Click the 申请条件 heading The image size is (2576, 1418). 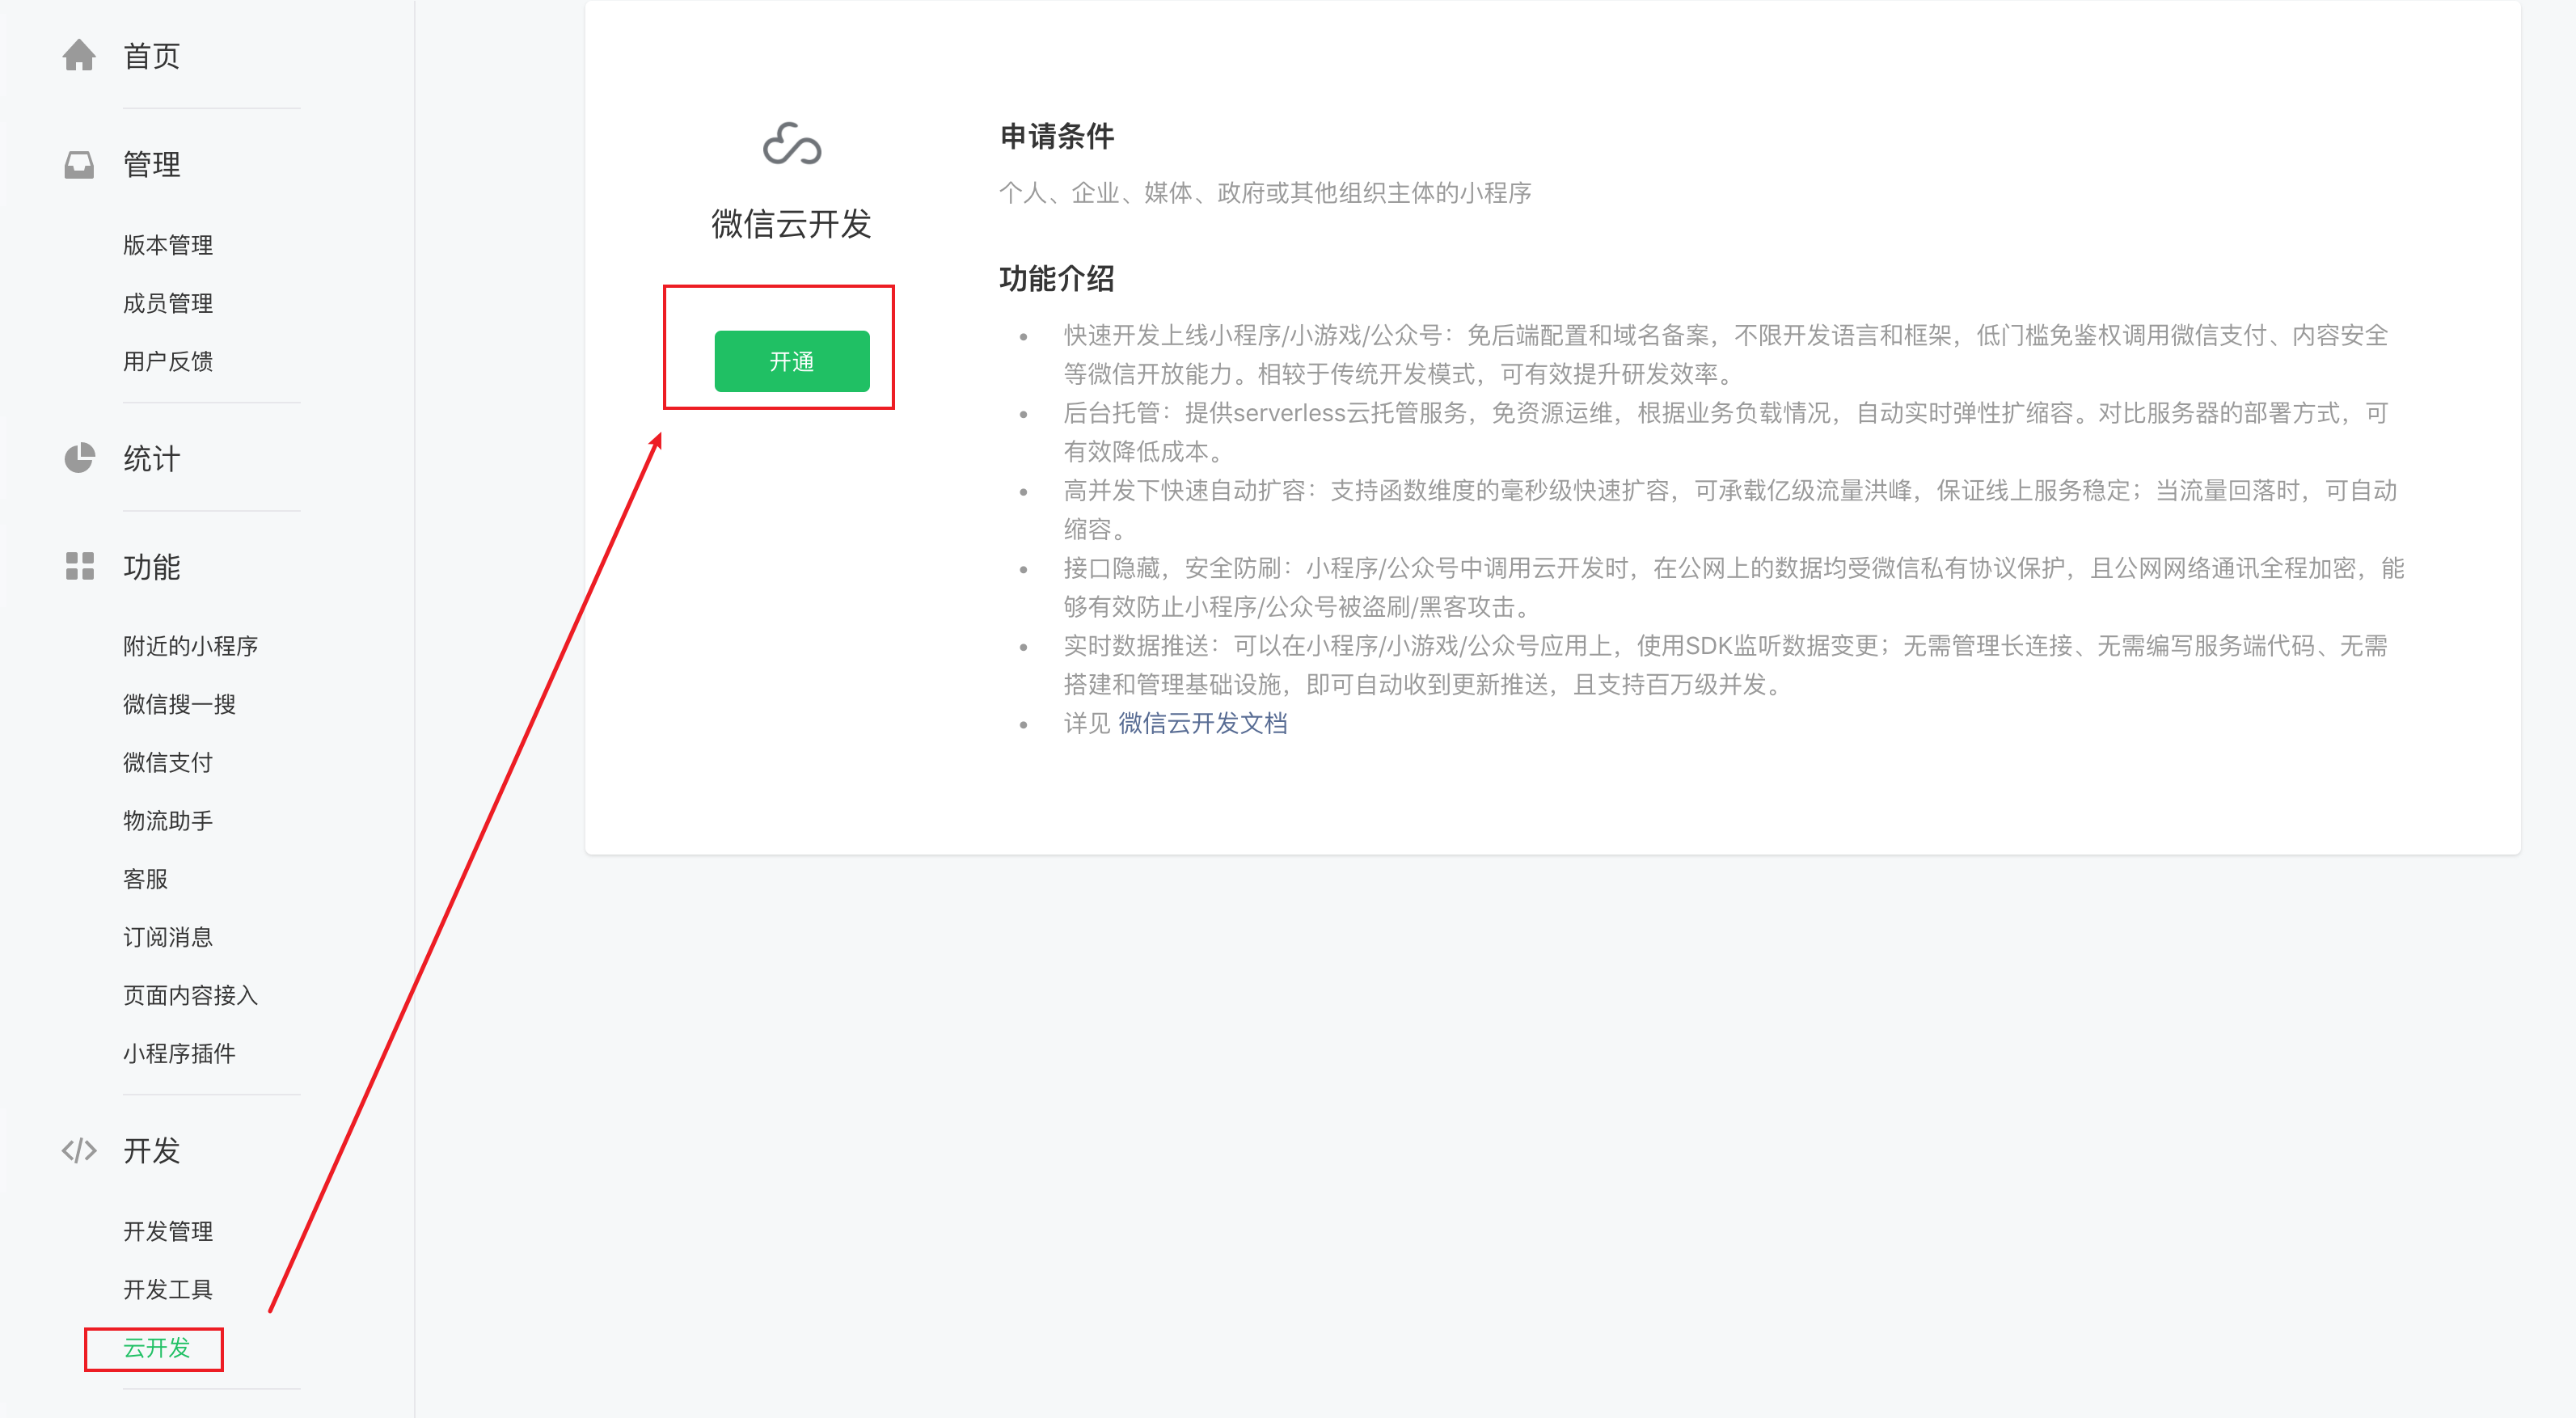point(1057,137)
